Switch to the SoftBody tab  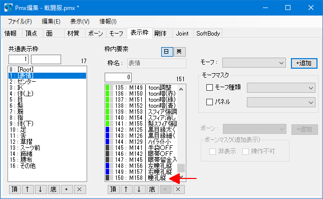pyautogui.click(x=208, y=34)
